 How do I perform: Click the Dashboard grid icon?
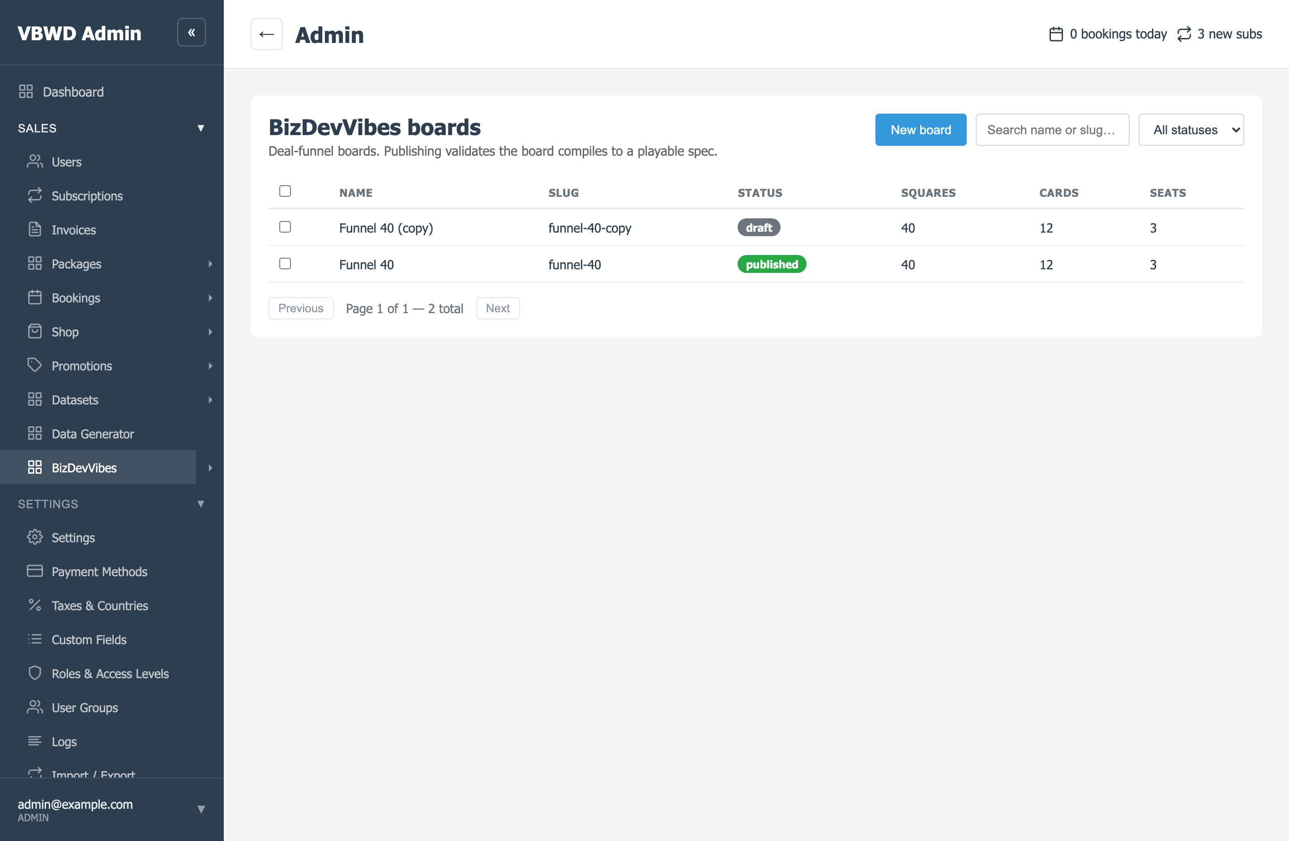point(26,91)
